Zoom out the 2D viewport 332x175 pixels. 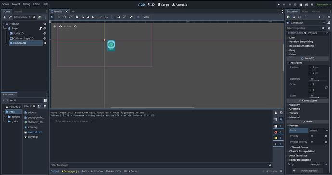[60, 27]
